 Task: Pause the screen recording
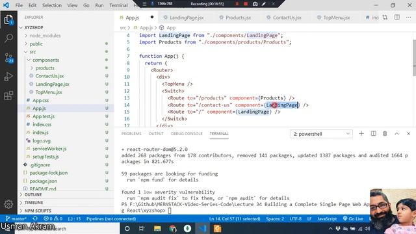(237, 4)
